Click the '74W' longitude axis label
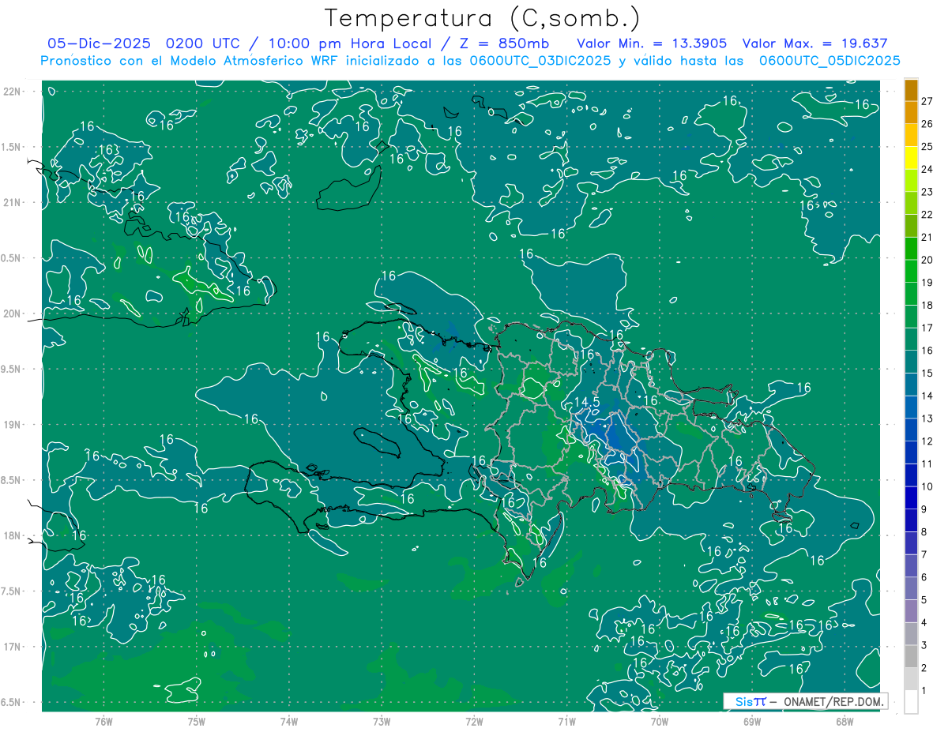Screen dimensions: 948x732 coord(289,721)
